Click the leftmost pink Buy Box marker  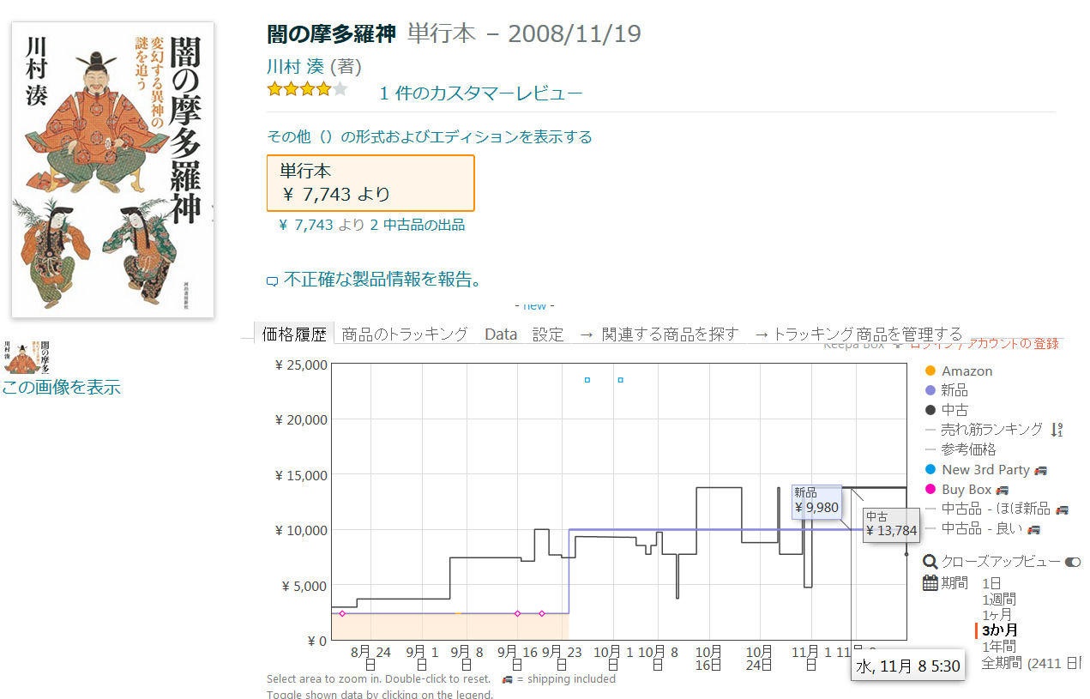click(x=342, y=613)
